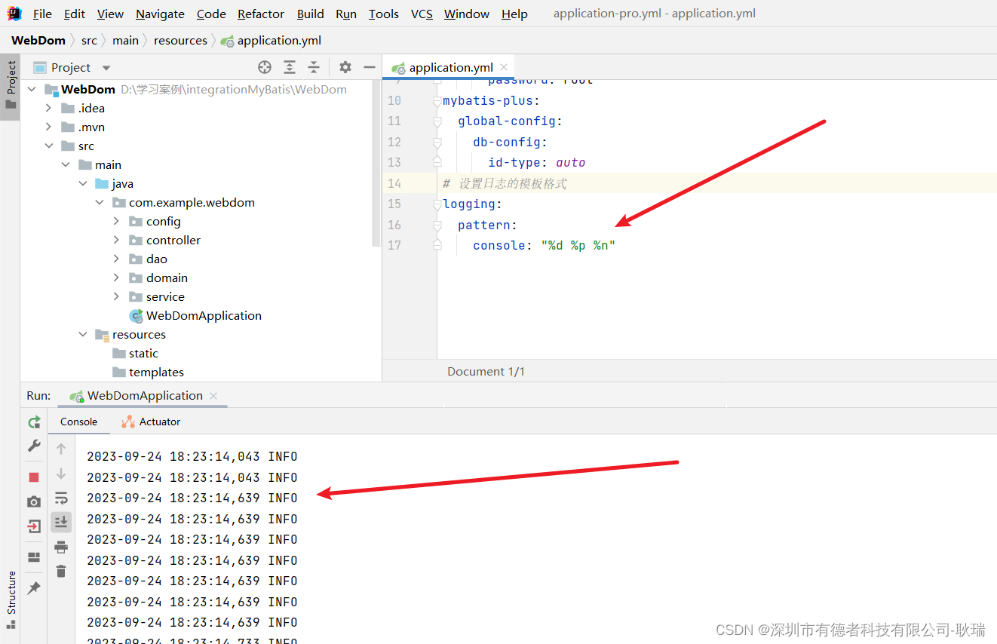
Task: Click the camera thread dump icon
Action: 34,501
